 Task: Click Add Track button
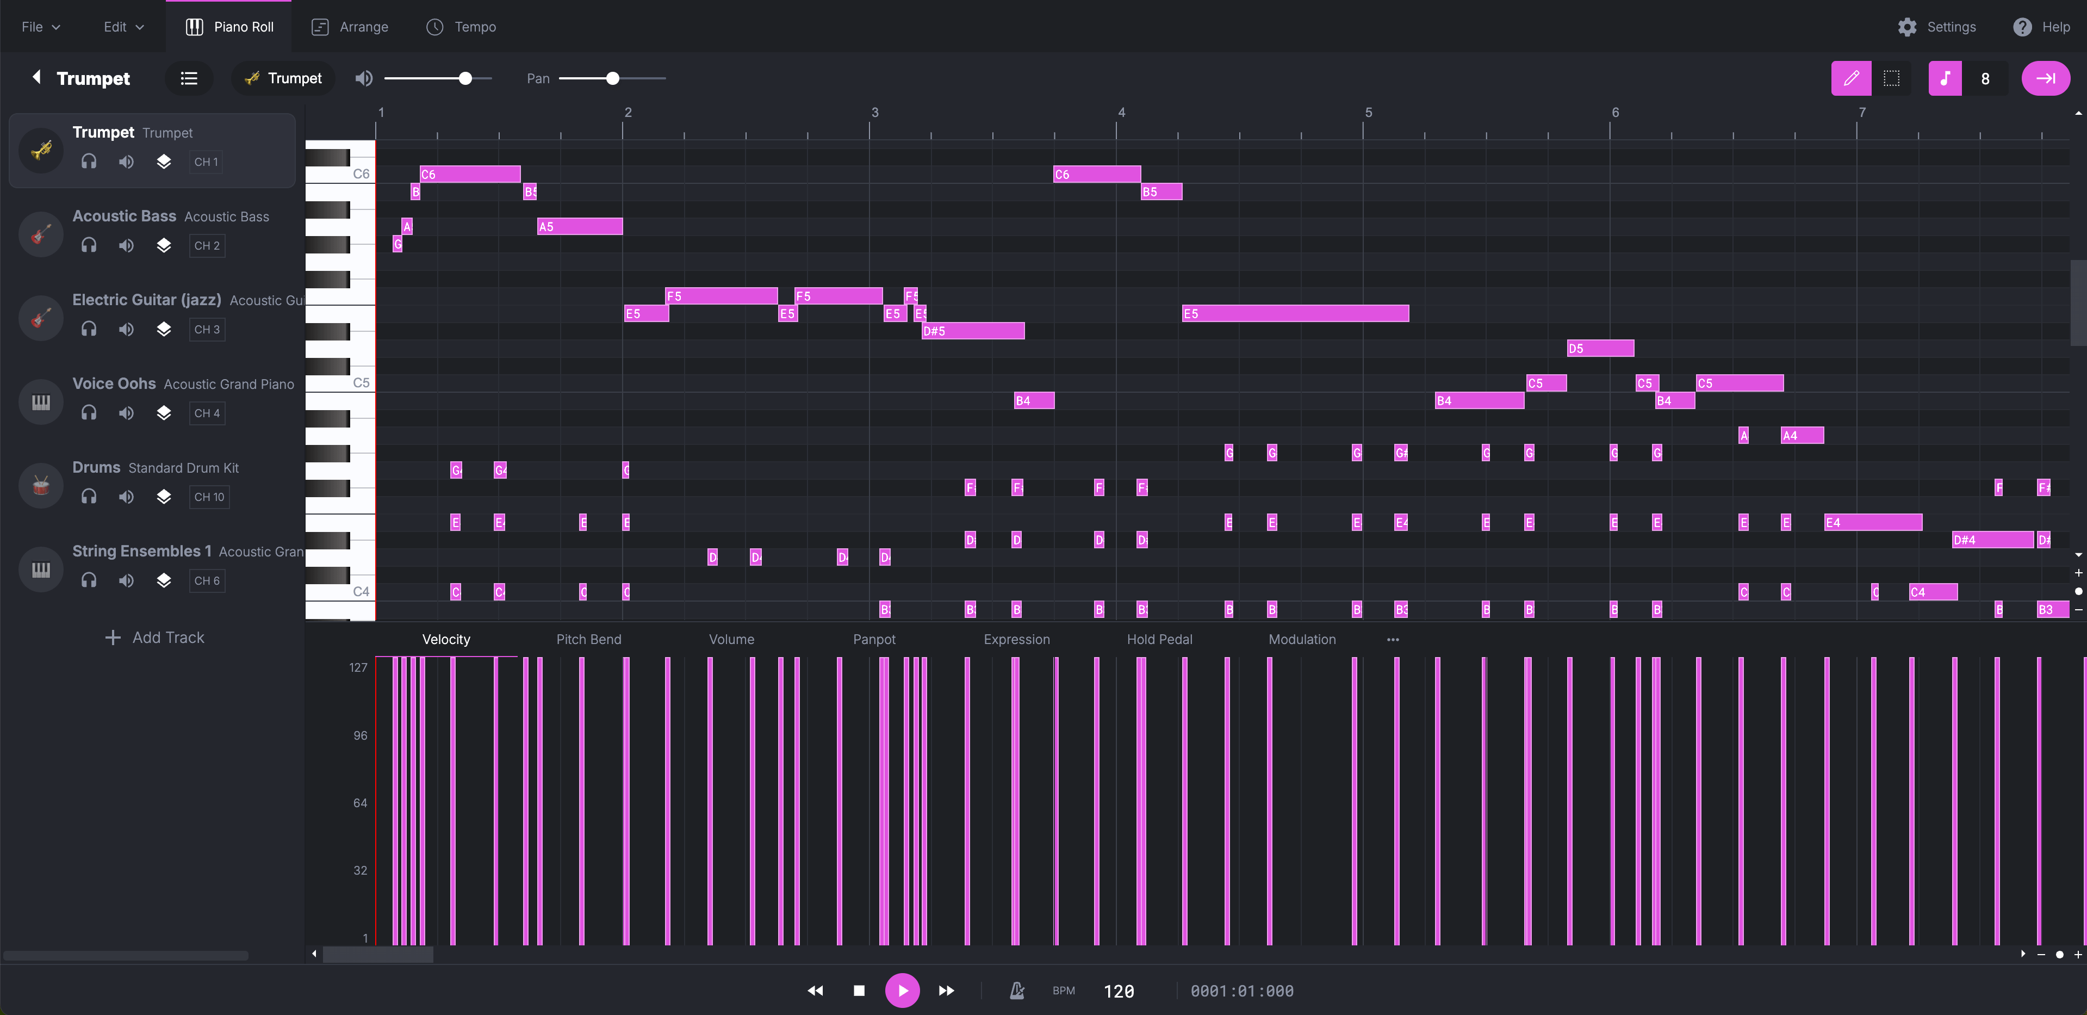point(155,637)
